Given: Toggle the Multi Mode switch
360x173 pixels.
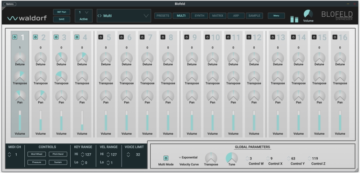Looking at the screenshot, I should coord(166,158).
